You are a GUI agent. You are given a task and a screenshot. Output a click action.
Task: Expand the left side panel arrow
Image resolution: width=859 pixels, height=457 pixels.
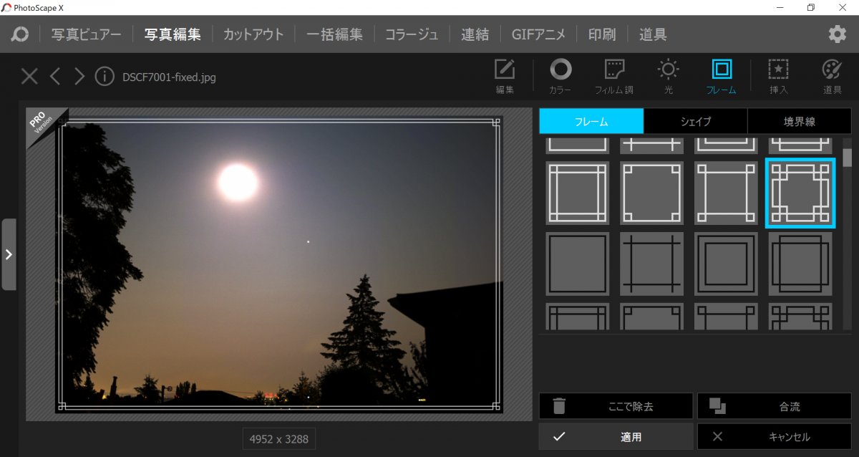pyautogui.click(x=9, y=254)
